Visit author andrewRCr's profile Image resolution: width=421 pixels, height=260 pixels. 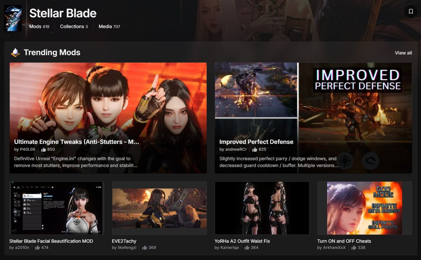(236, 149)
